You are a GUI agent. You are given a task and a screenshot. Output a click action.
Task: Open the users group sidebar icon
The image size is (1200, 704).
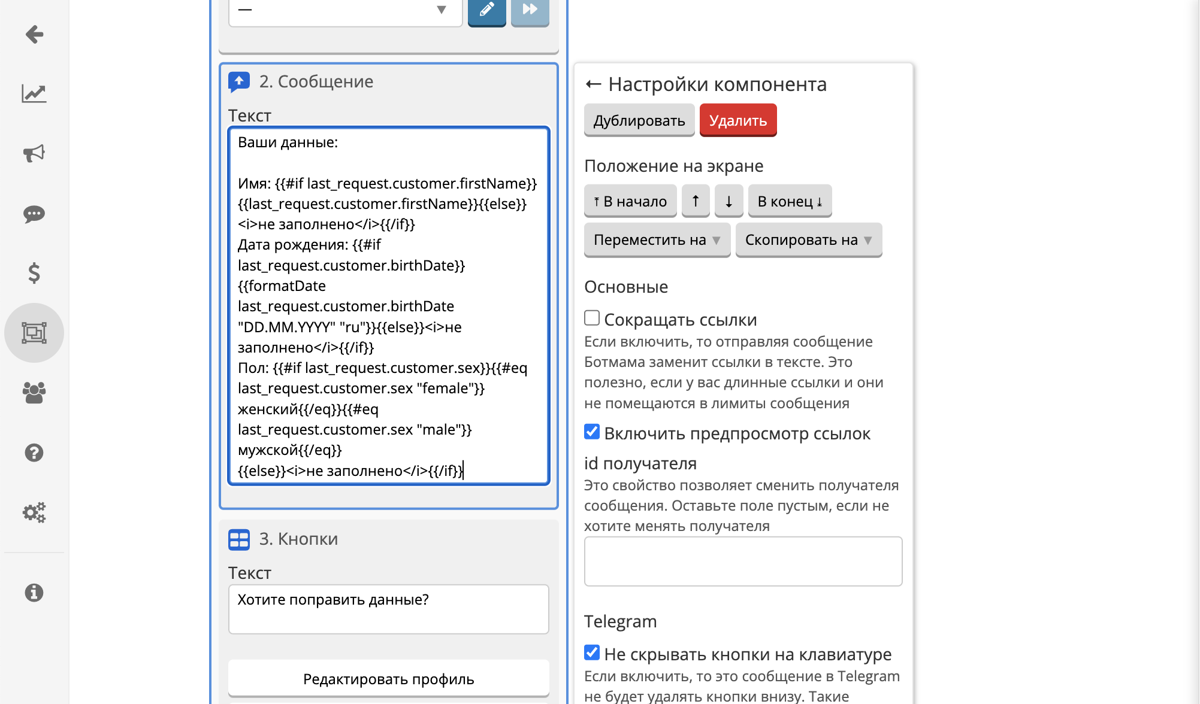(34, 393)
